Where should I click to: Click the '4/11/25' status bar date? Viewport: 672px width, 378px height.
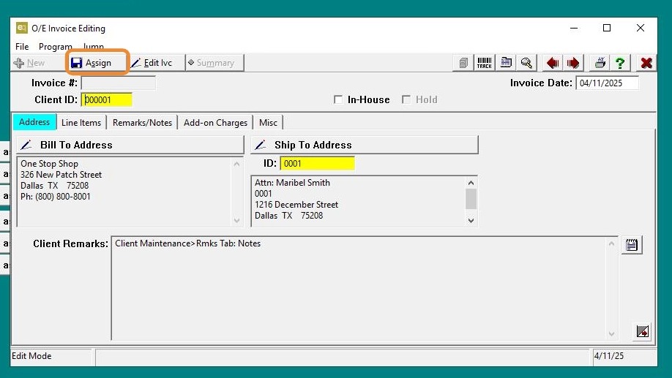pyautogui.click(x=608, y=356)
